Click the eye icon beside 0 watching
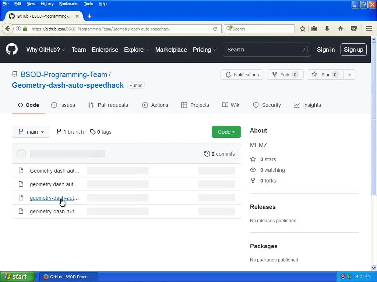Screen dimensions: 377x282 (x=253, y=170)
